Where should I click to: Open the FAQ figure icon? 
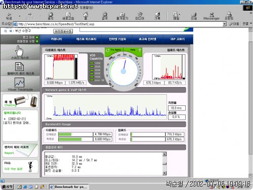[x=30, y=167]
